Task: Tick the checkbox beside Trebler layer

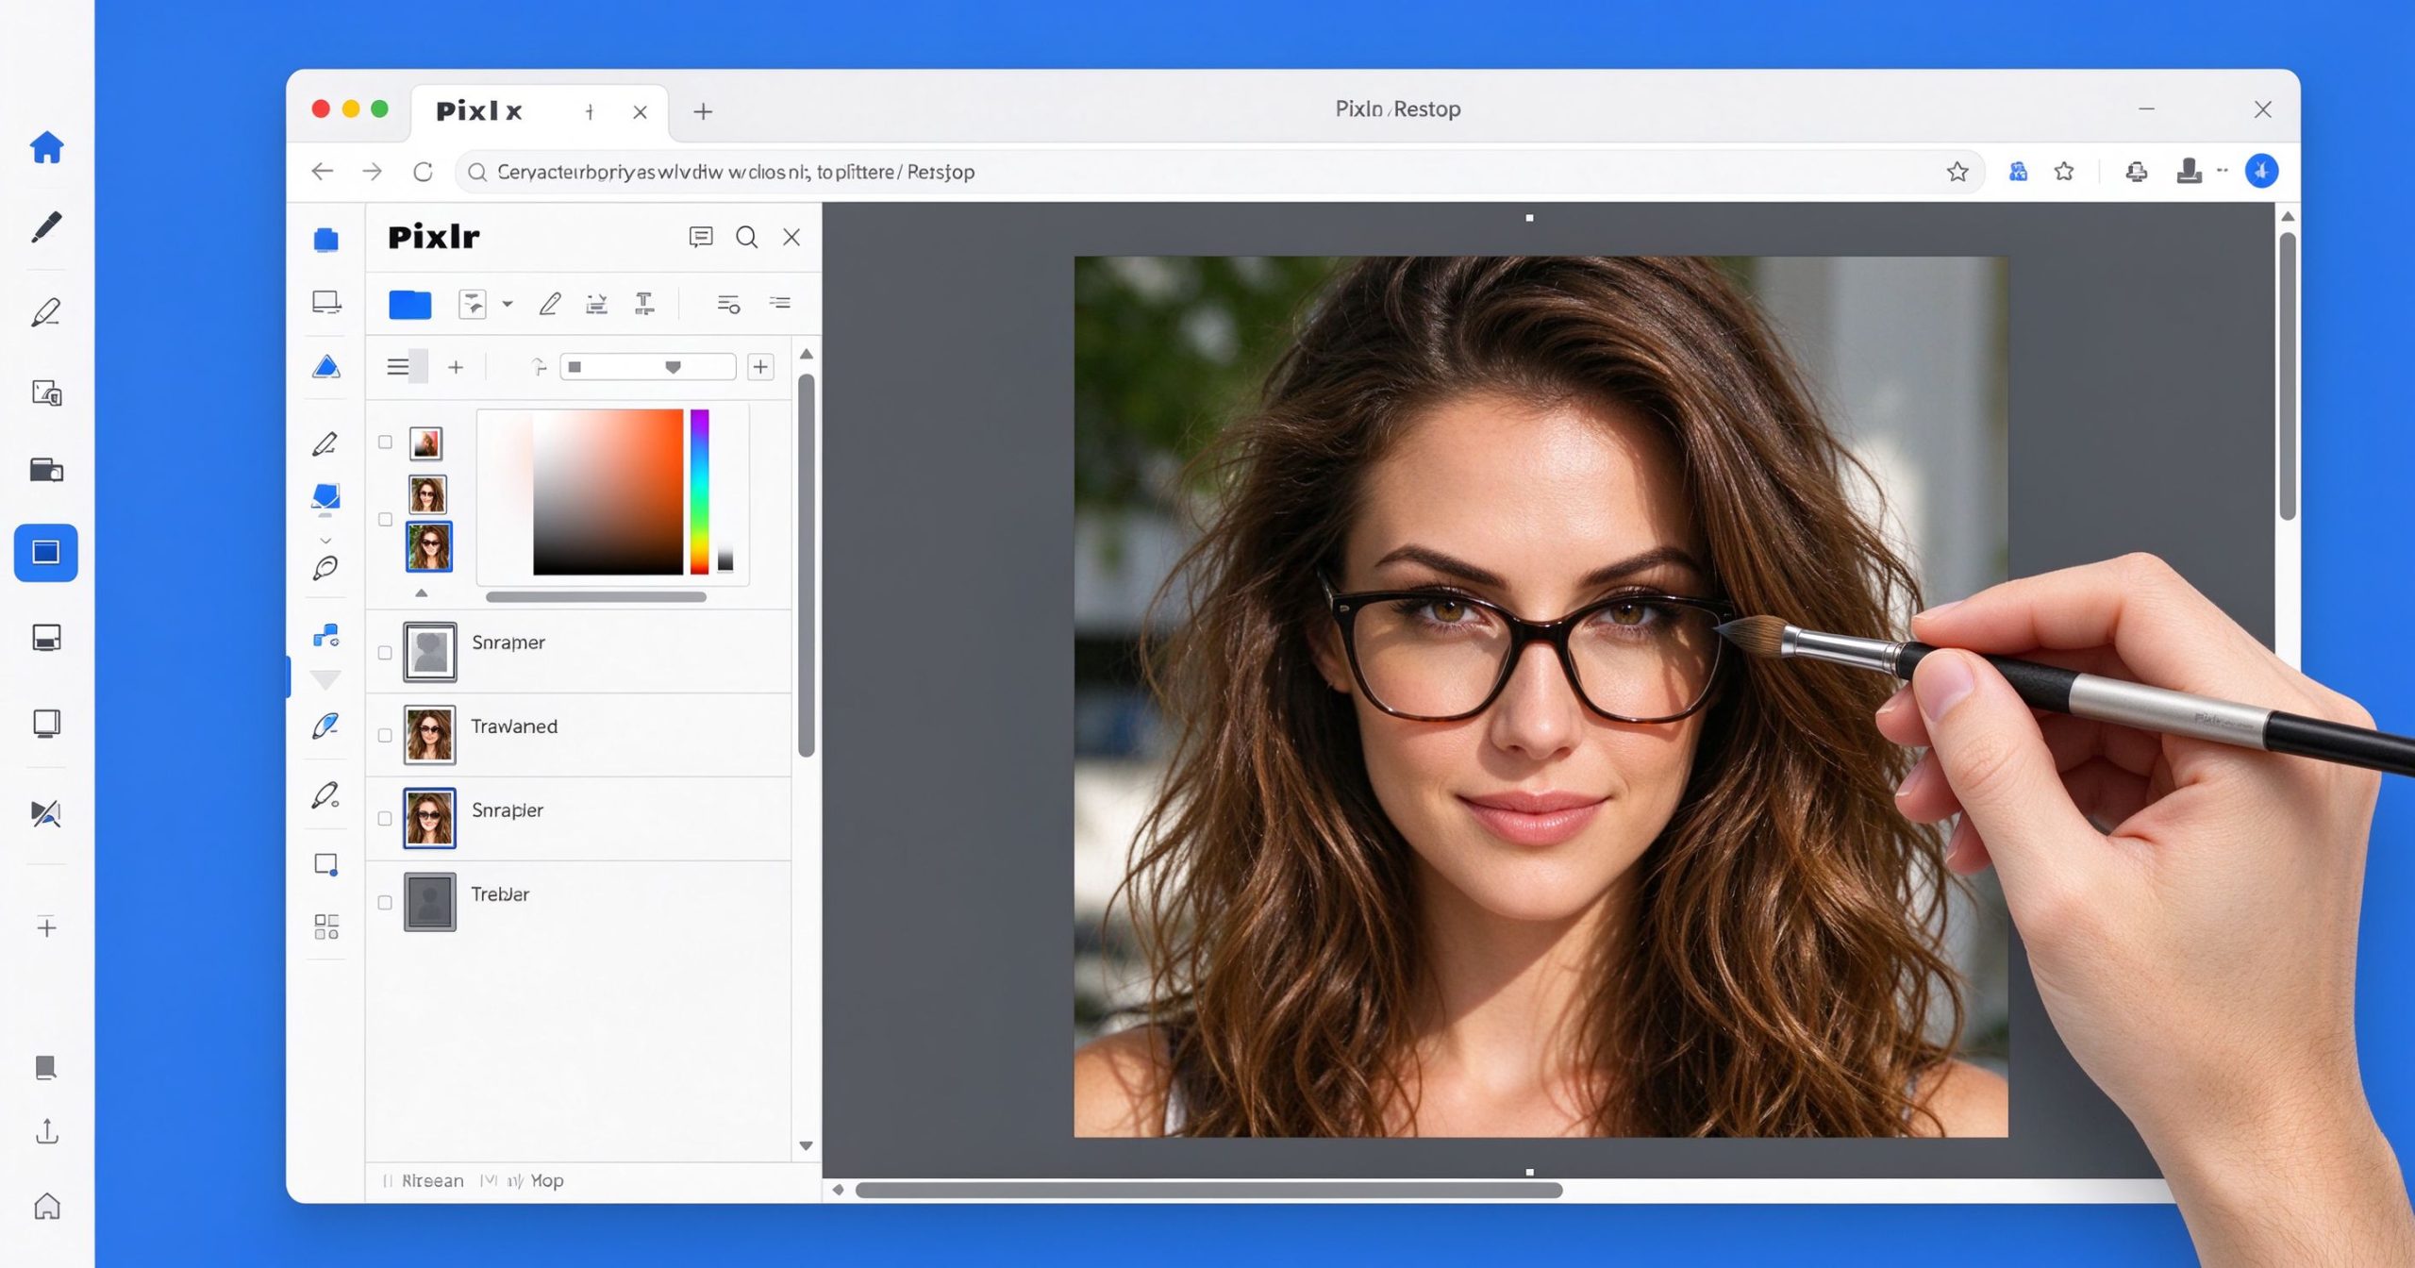Action: 385,903
